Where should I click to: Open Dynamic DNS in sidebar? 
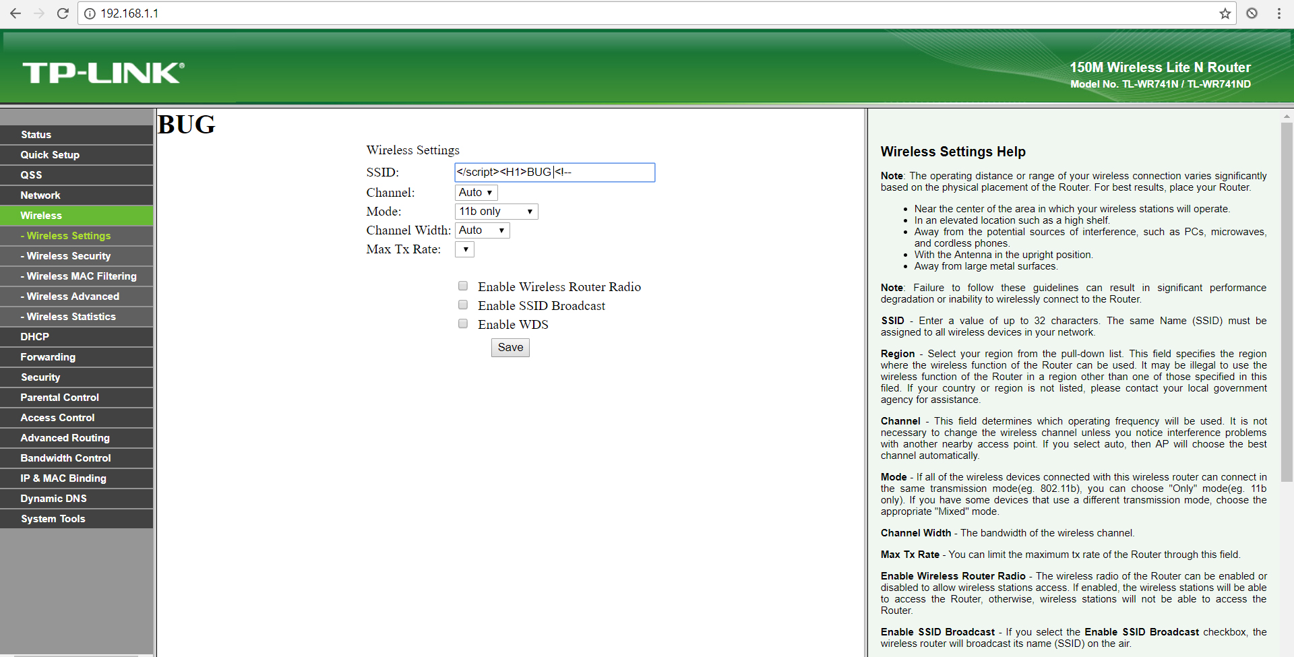[x=77, y=499]
